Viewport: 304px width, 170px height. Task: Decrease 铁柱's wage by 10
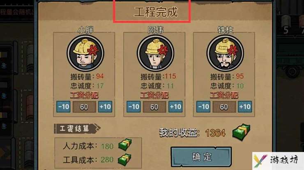pyautogui.click(x=203, y=107)
